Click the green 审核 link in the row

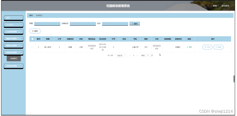pyautogui.click(x=189, y=47)
